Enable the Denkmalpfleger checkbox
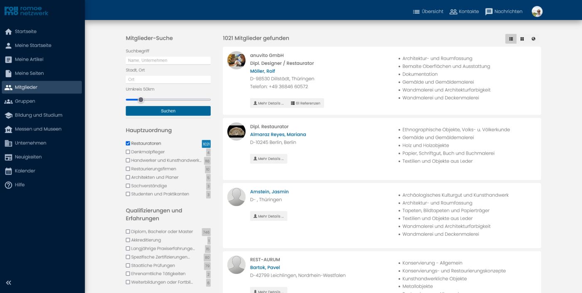The width and height of the screenshot is (582, 293). 128,152
